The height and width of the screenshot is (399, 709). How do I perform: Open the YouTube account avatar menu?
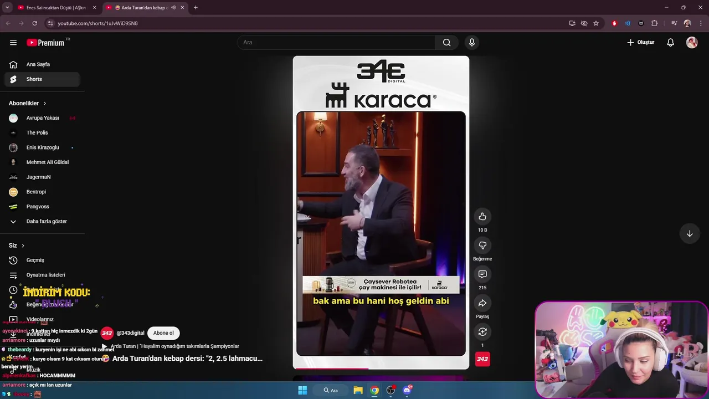point(692,43)
